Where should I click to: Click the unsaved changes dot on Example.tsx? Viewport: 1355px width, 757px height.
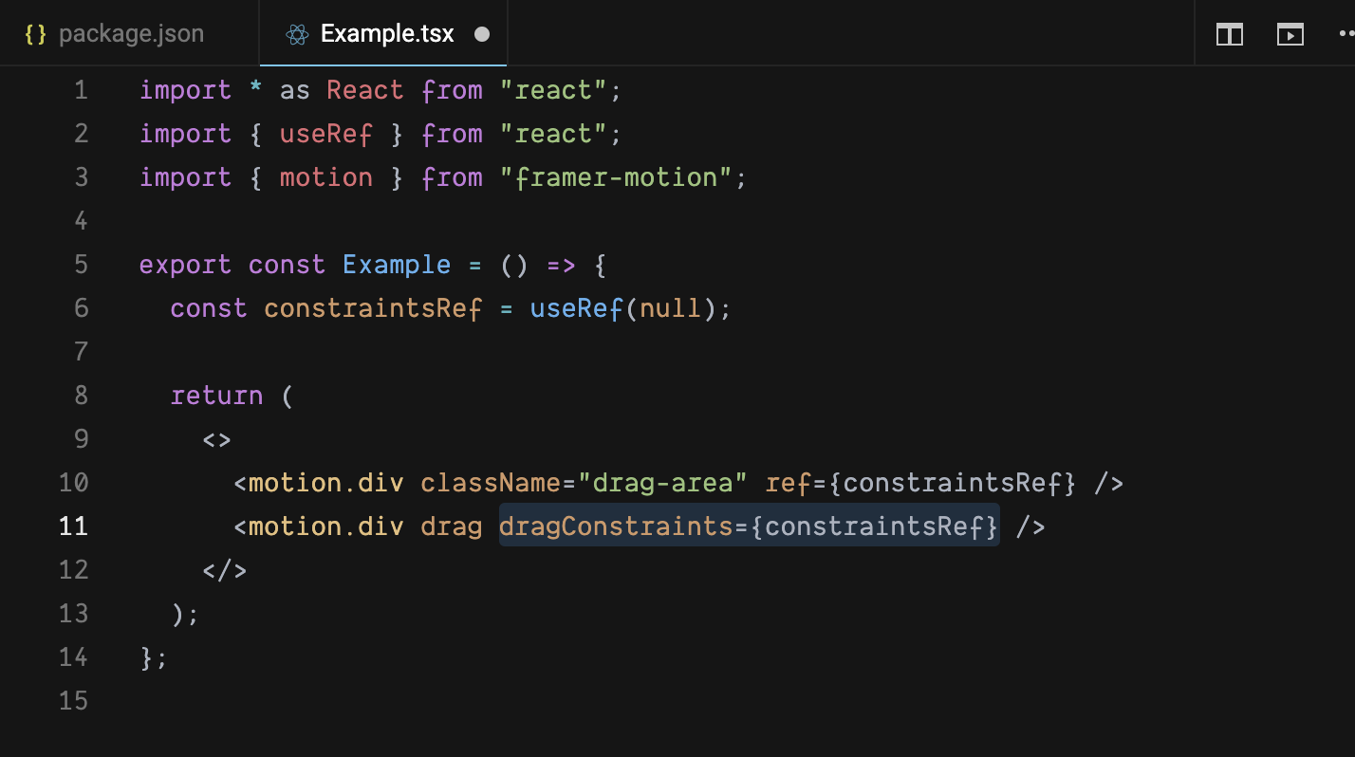click(482, 34)
